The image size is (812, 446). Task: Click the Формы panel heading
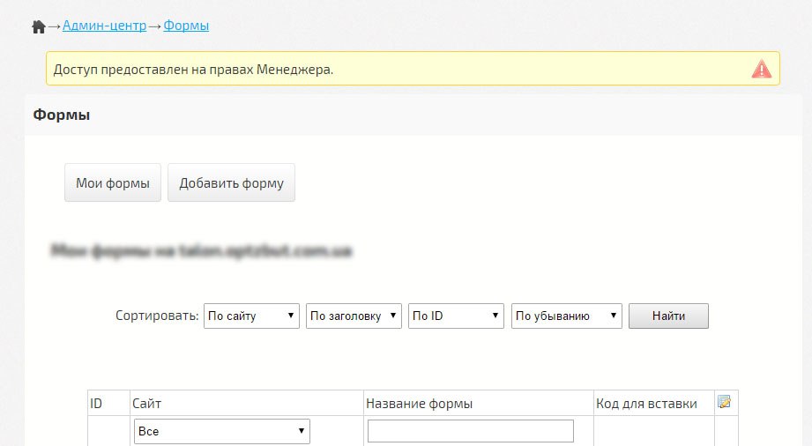point(62,115)
